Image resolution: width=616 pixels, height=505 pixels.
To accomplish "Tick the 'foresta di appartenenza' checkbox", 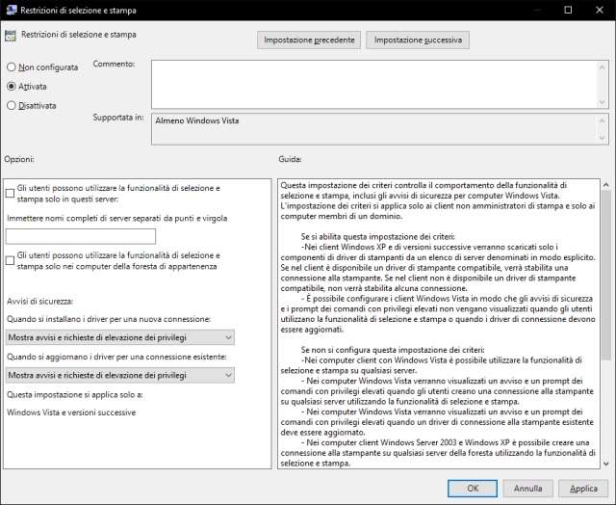I will pyautogui.click(x=10, y=260).
